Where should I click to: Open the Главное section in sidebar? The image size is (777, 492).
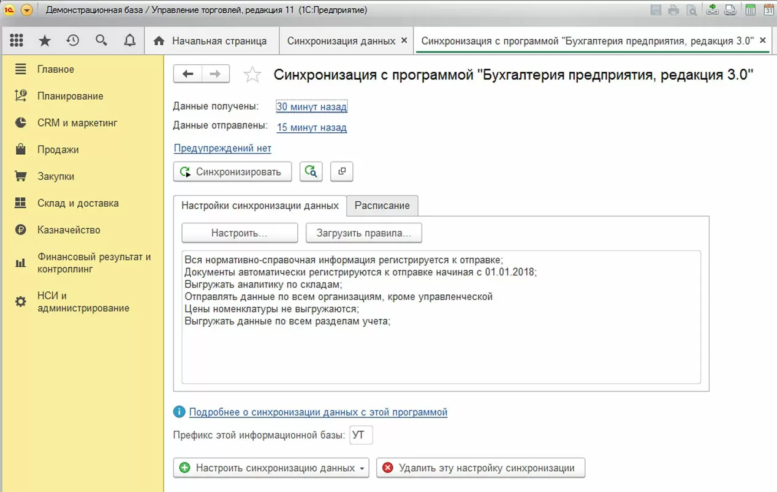click(x=56, y=70)
